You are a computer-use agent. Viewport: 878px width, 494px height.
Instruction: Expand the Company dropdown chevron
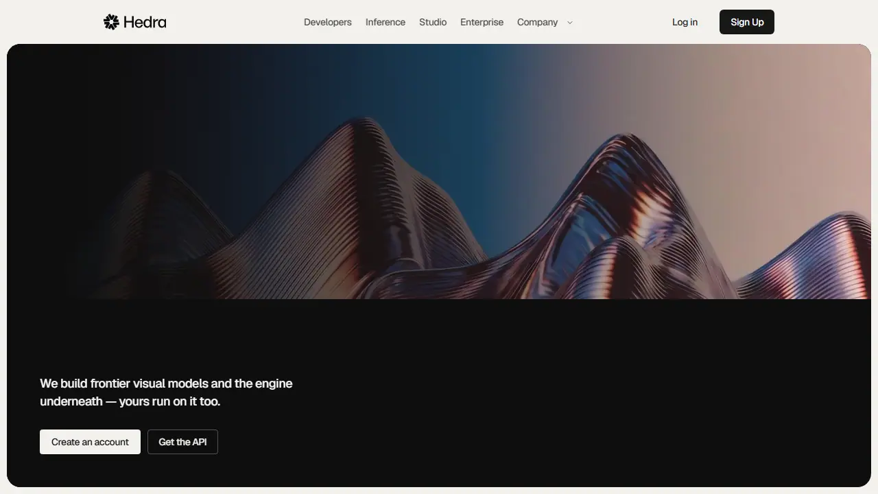click(x=569, y=23)
